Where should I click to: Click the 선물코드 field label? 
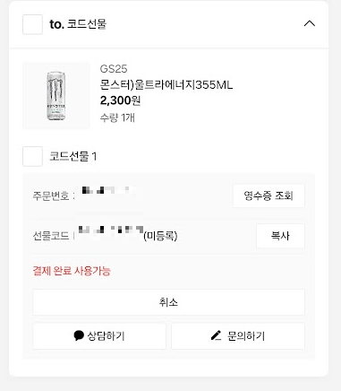click(x=51, y=236)
